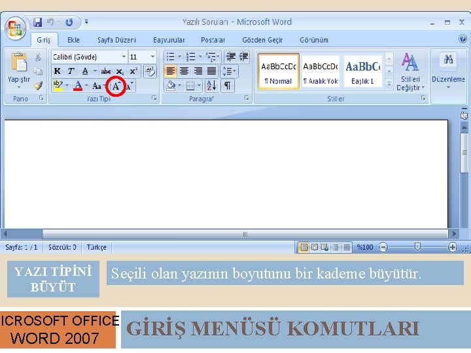The width and height of the screenshot is (471, 353).
Task: Switch to the Gözden Geçir tab
Action: coord(262,40)
